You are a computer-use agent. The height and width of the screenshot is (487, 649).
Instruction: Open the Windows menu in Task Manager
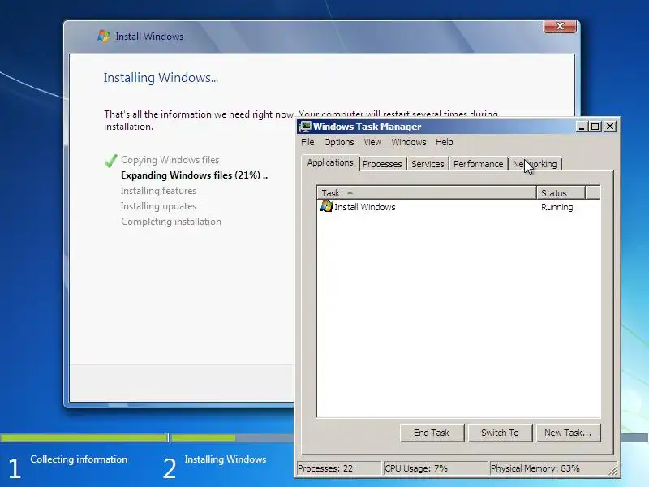(x=409, y=142)
